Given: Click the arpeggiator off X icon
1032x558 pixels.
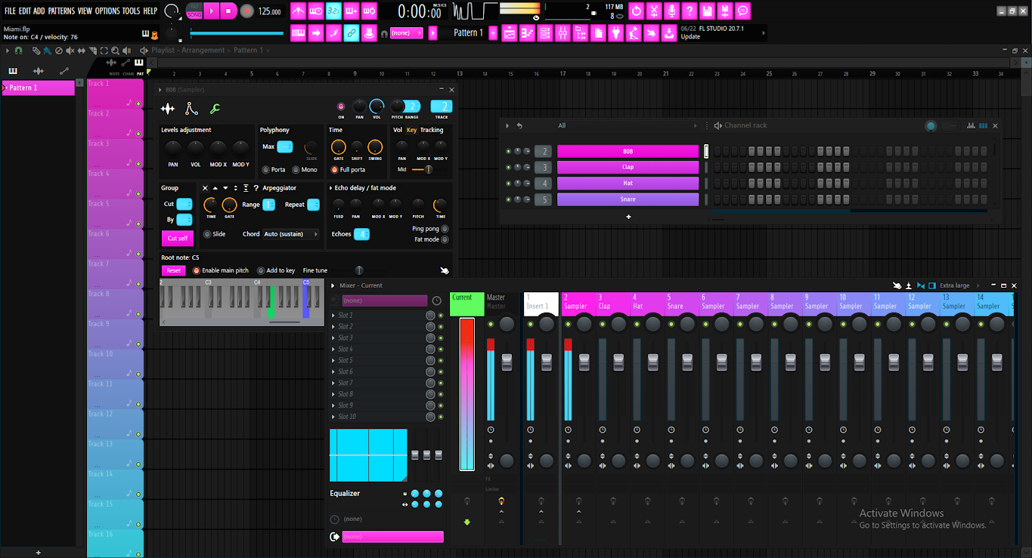Looking at the screenshot, I should coord(205,188).
